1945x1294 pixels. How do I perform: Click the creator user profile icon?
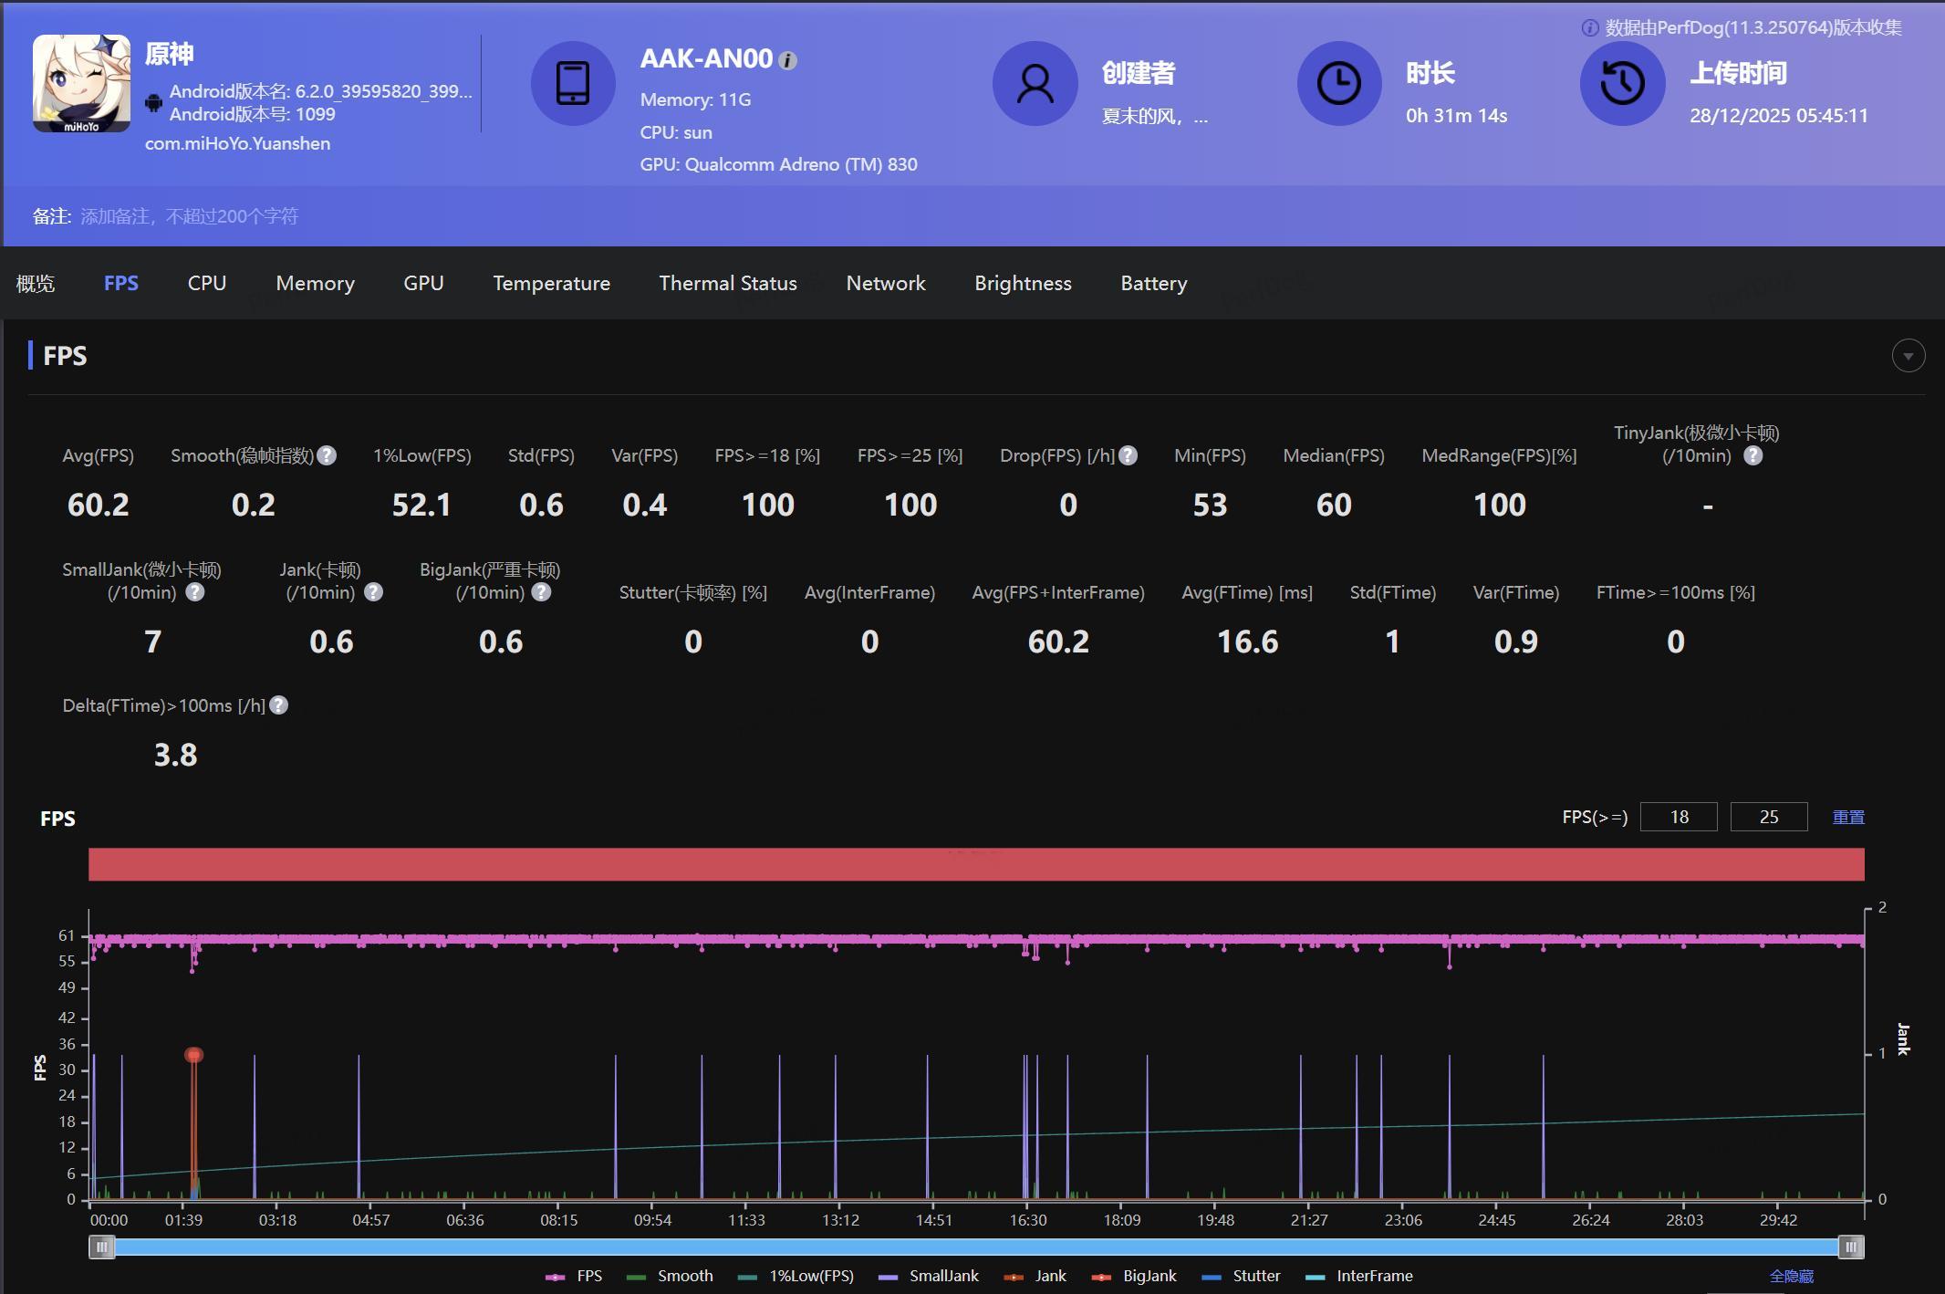[x=1035, y=83]
